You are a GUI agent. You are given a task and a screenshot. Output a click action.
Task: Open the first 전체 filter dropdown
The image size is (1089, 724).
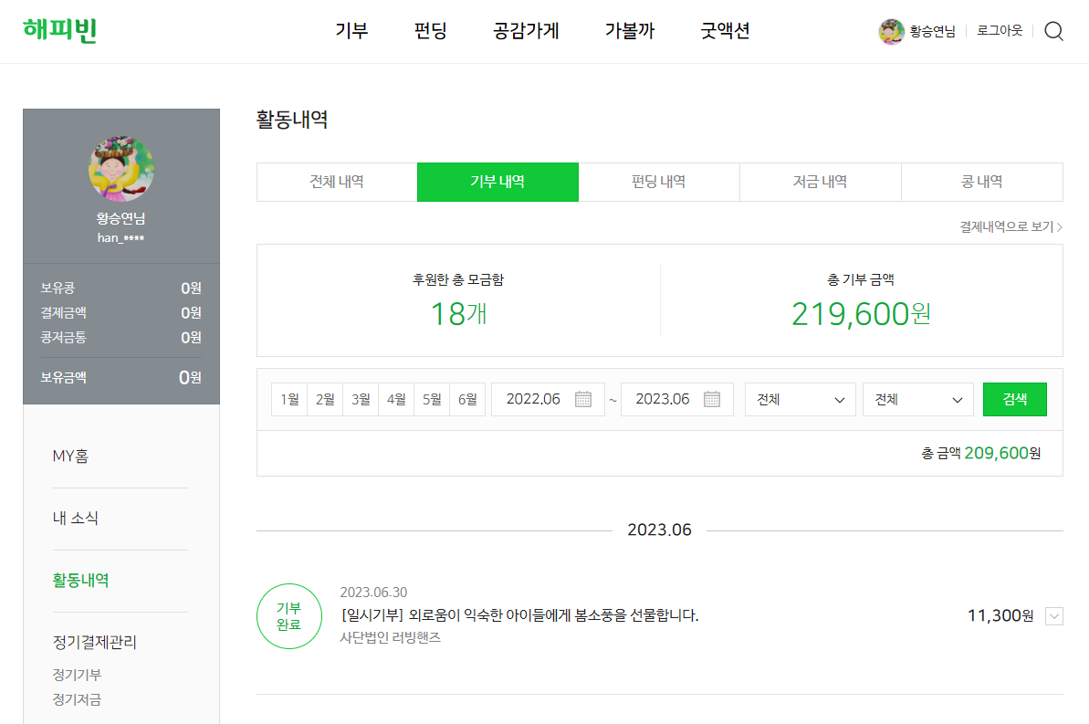pyautogui.click(x=800, y=399)
